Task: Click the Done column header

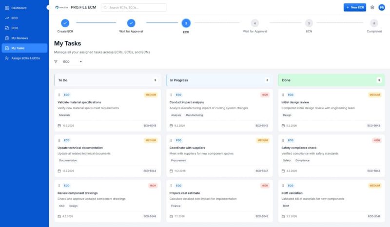Action: [331, 80]
